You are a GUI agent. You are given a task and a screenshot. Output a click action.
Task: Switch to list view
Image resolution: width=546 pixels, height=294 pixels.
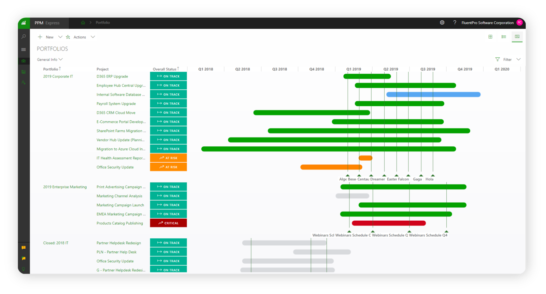coord(504,37)
